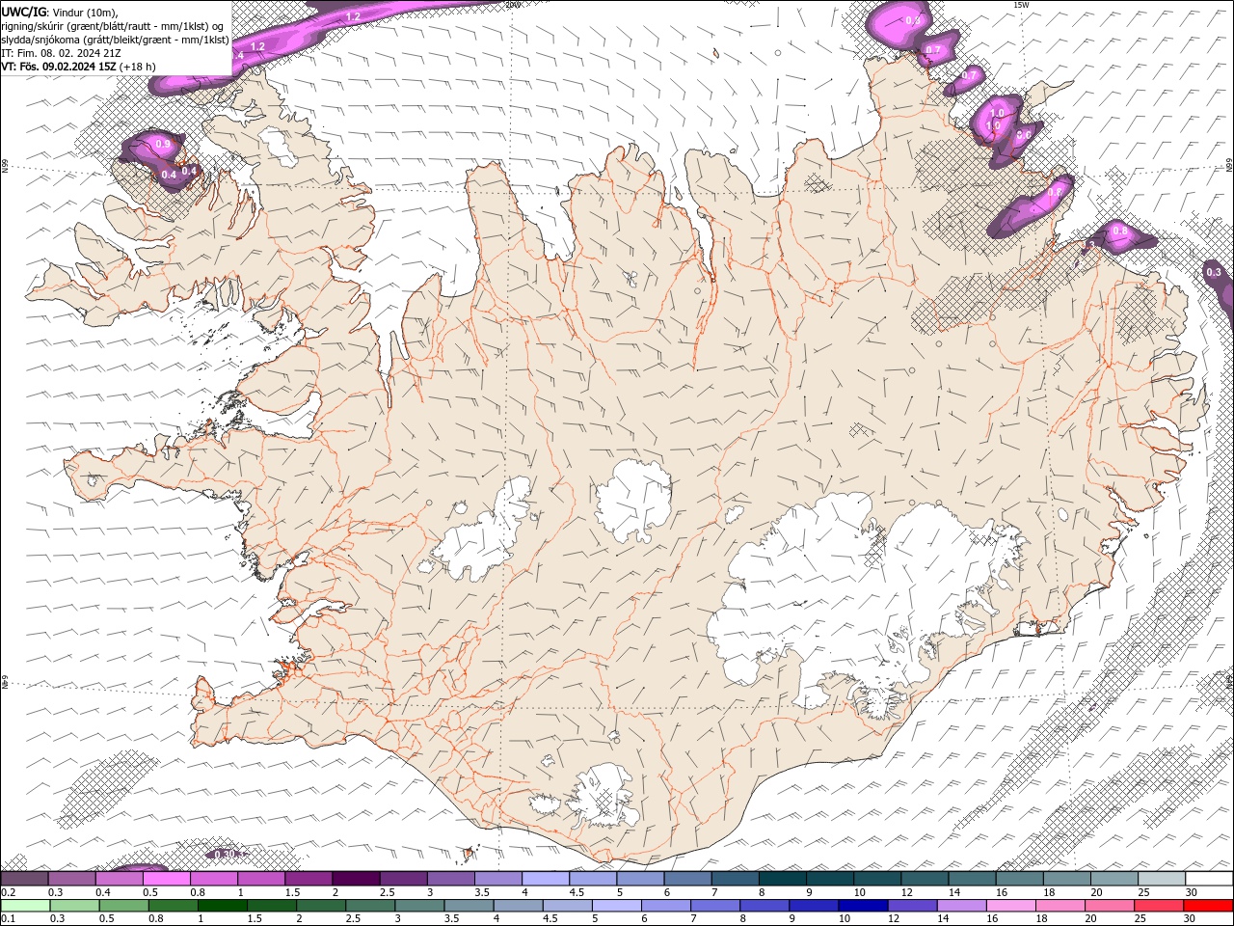Select the 0.3 green swatch in lower rain legend
Image resolution: width=1234 pixels, height=926 pixels.
pos(75,906)
